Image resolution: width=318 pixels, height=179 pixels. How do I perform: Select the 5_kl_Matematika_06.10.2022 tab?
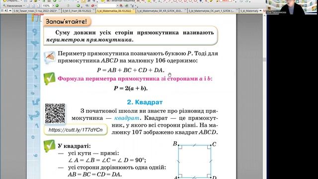(115, 11)
